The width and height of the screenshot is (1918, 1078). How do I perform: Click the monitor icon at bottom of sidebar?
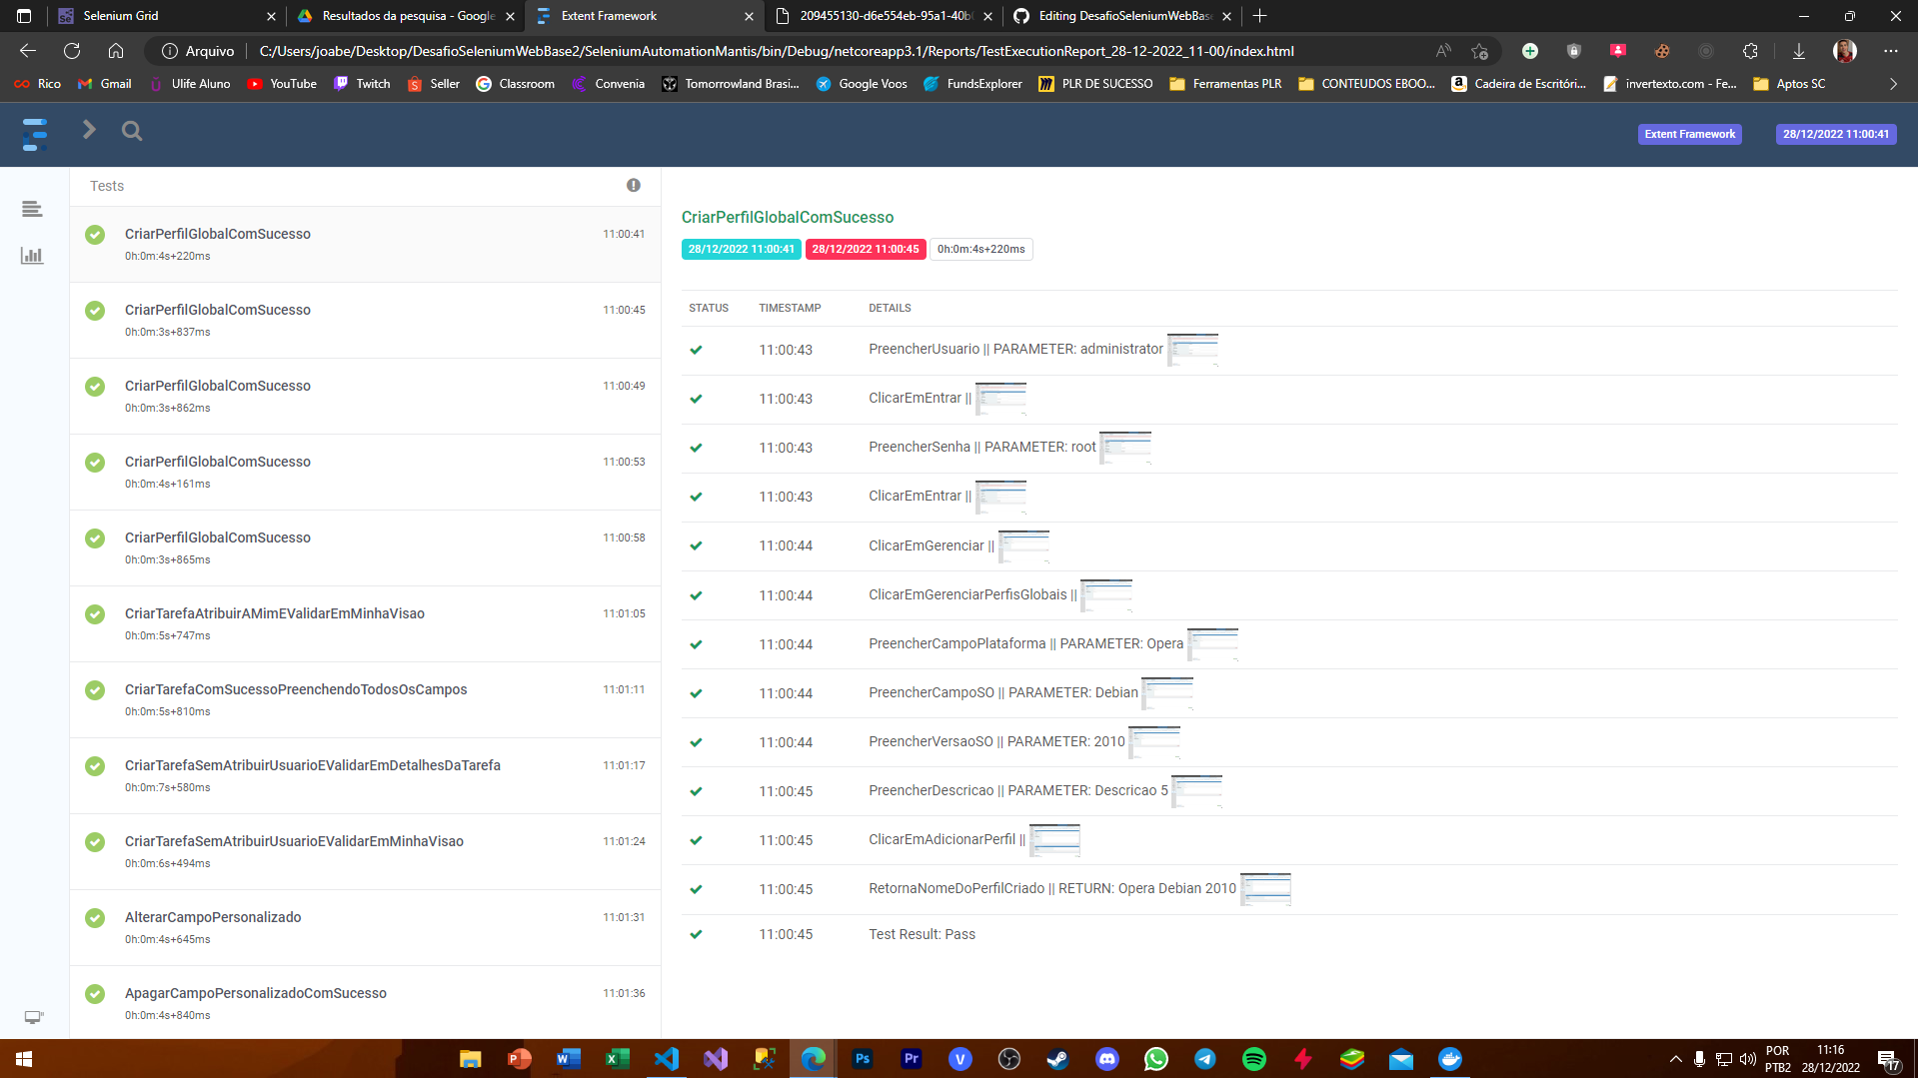pos(33,1016)
